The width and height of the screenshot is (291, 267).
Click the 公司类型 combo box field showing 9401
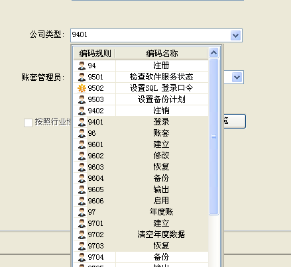(156, 35)
